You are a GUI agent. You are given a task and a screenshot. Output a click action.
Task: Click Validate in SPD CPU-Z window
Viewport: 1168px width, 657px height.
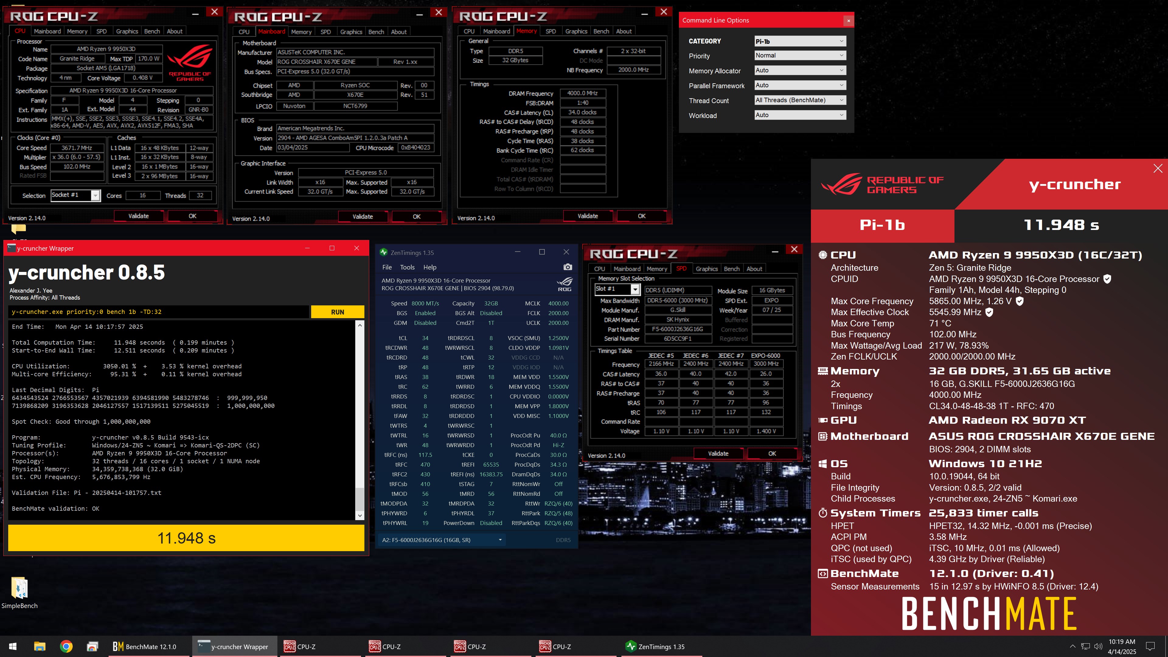(x=718, y=454)
